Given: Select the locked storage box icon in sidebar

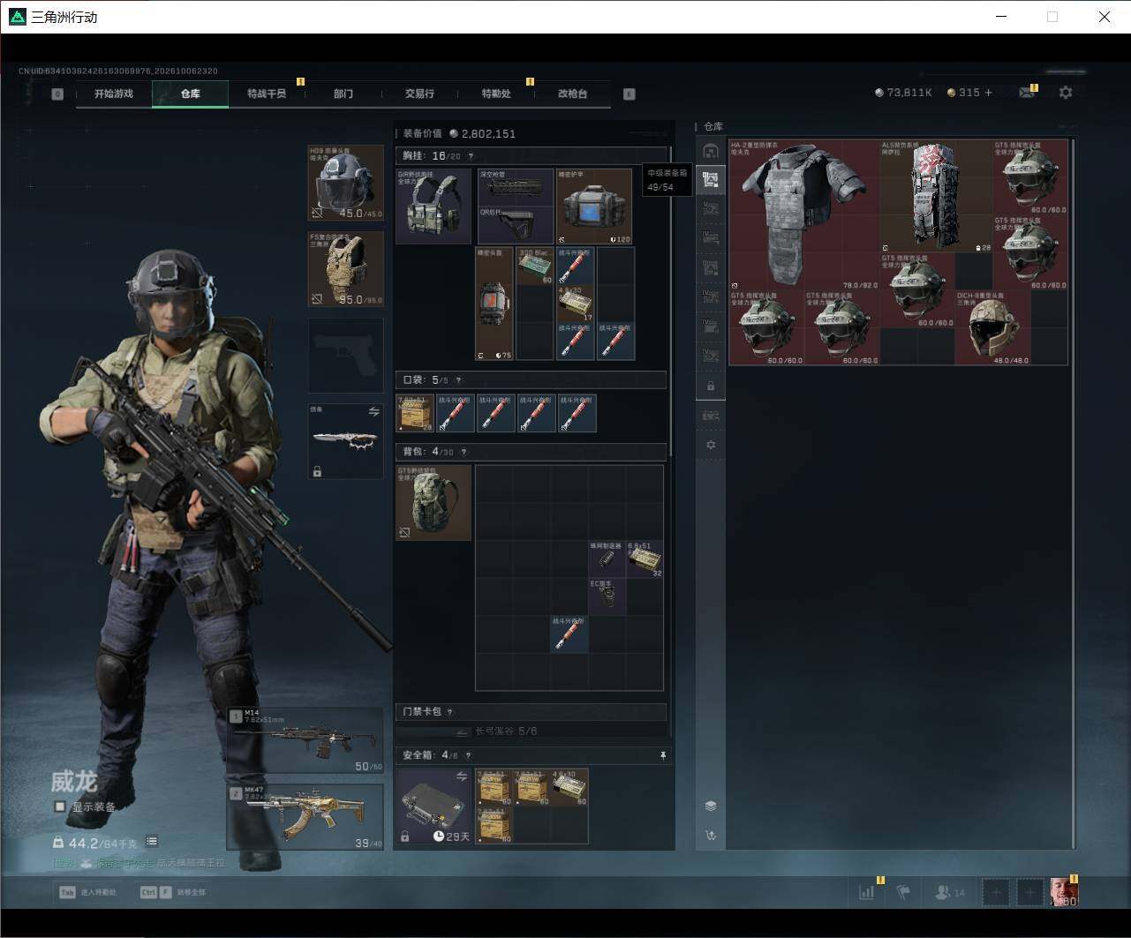Looking at the screenshot, I should 711,386.
